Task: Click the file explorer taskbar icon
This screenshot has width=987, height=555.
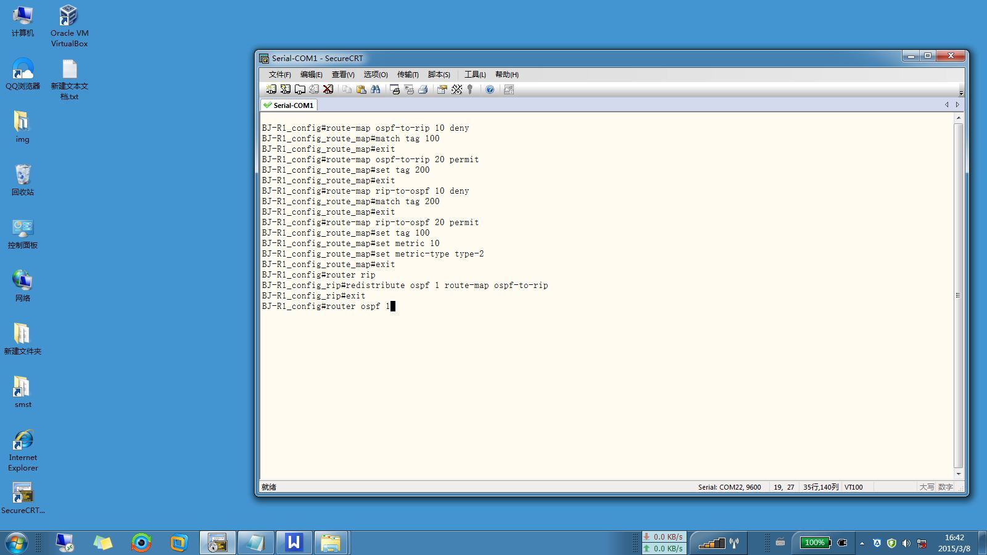Action: point(331,543)
